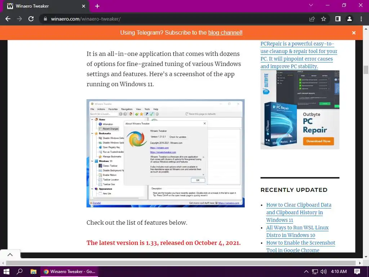369x277 pixels.
Task: Click the Outbyte PC Repair ad image
Action: point(300,110)
